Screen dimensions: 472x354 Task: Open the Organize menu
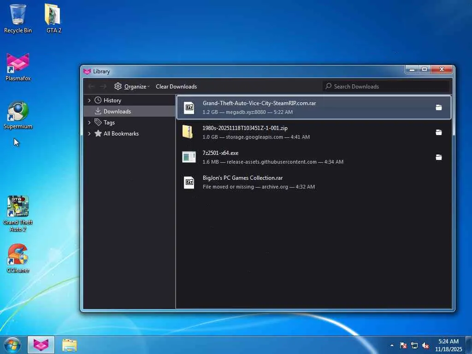pyautogui.click(x=132, y=87)
